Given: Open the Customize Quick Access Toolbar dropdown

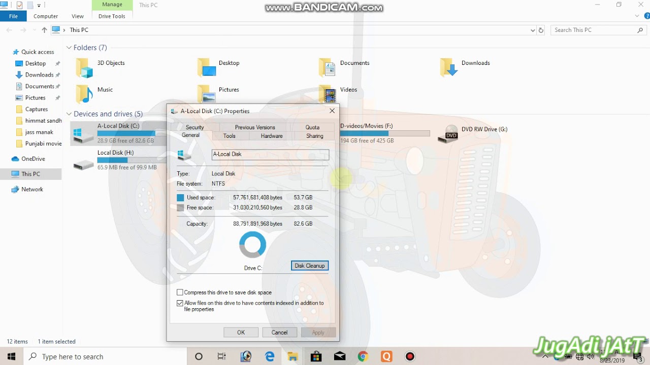Looking at the screenshot, I should tap(39, 6).
